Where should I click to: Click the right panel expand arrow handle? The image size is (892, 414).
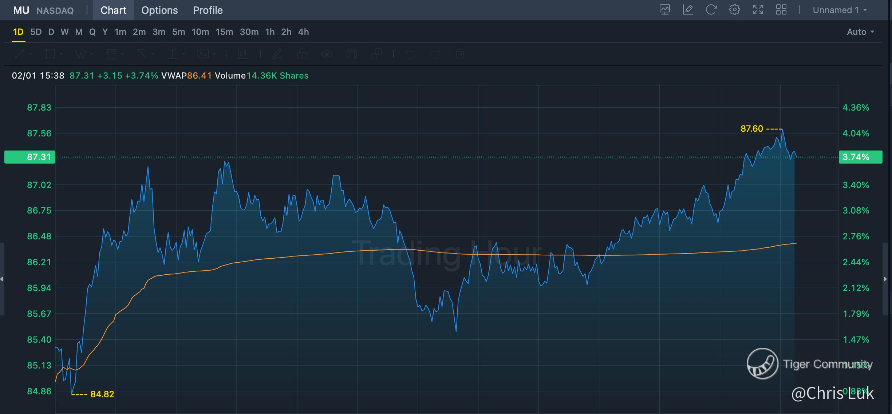click(x=885, y=279)
